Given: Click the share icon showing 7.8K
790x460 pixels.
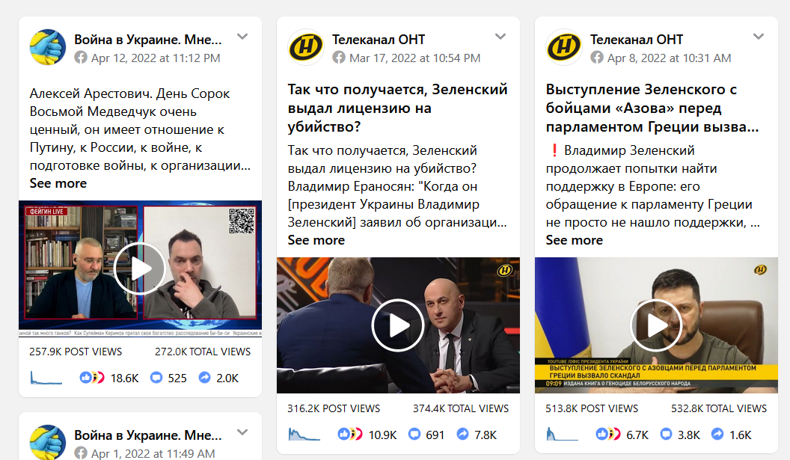Looking at the screenshot, I should 462,434.
